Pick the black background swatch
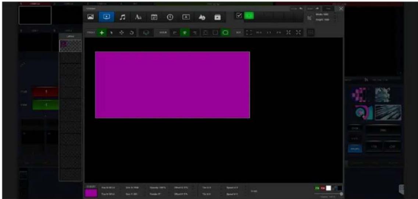 click(x=340, y=188)
